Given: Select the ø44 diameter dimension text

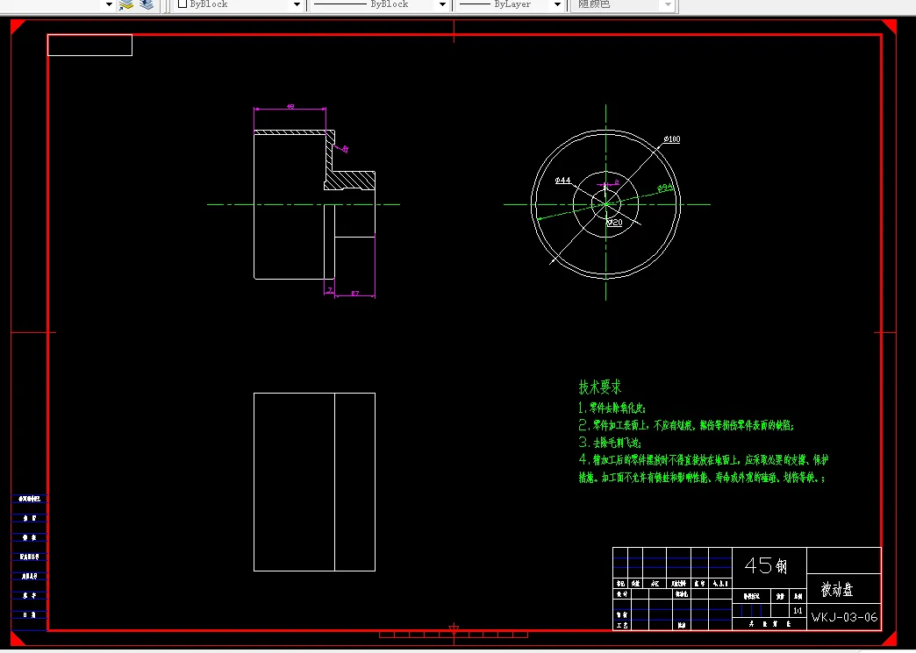Looking at the screenshot, I should tap(562, 181).
